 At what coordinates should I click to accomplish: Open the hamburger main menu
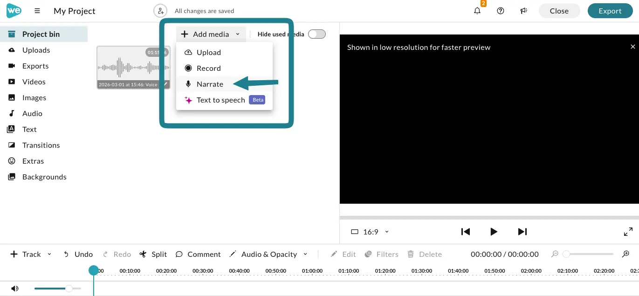(37, 11)
